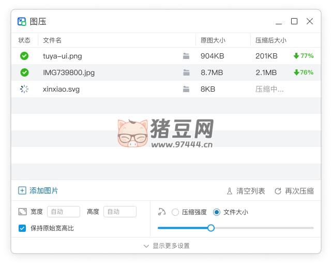Viewport: 332px width, 266px height.
Task: Toggle 保持原始宽高比 checkbox
Action: tap(22, 228)
